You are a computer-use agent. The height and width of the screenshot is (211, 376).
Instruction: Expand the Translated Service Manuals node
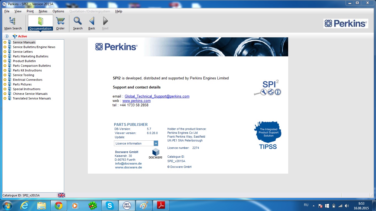click(x=5, y=98)
